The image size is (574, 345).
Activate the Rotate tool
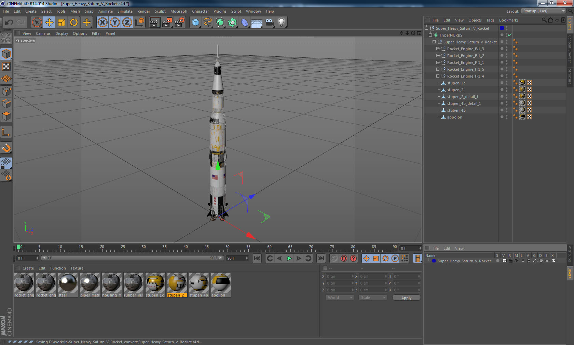74,23
